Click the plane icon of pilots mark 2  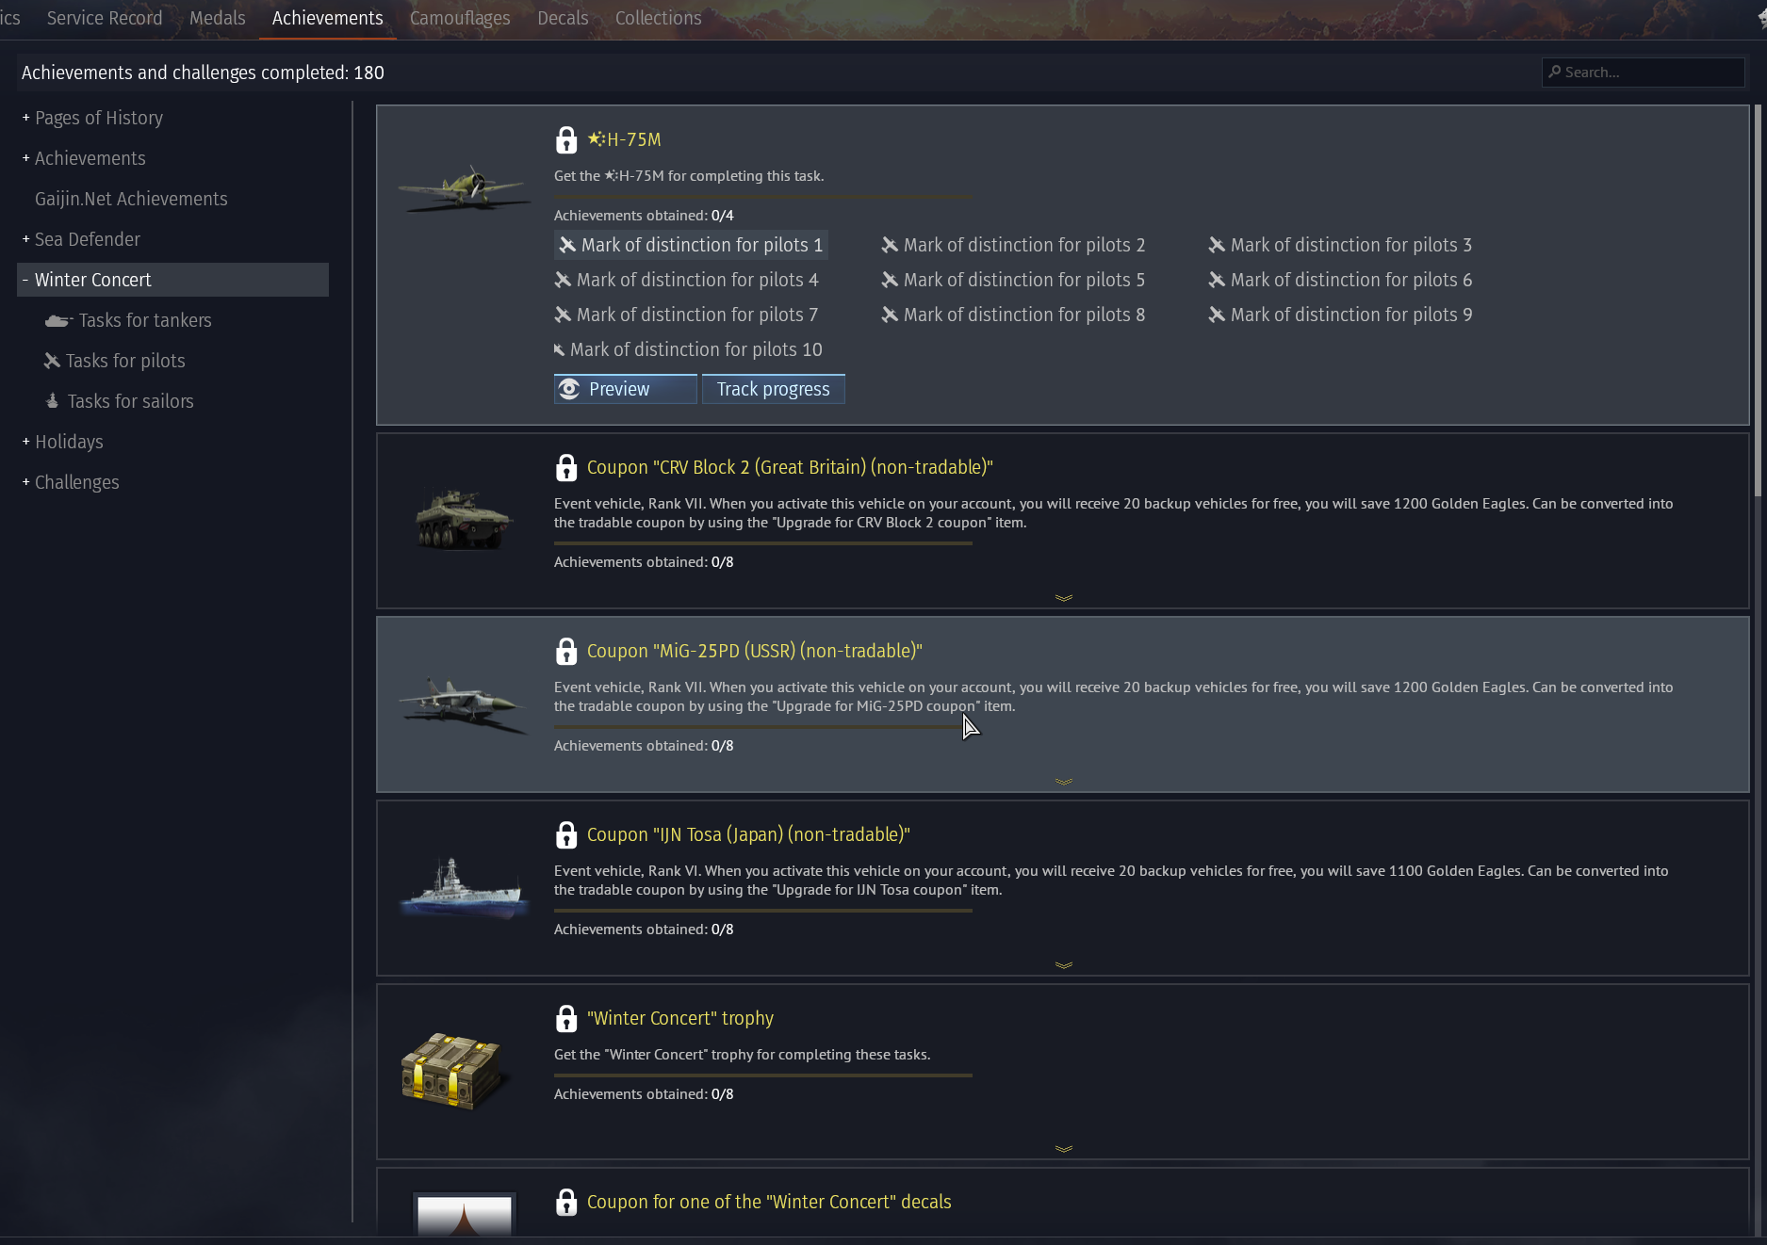(890, 245)
